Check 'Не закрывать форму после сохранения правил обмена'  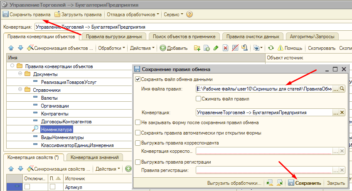click(x=138, y=122)
